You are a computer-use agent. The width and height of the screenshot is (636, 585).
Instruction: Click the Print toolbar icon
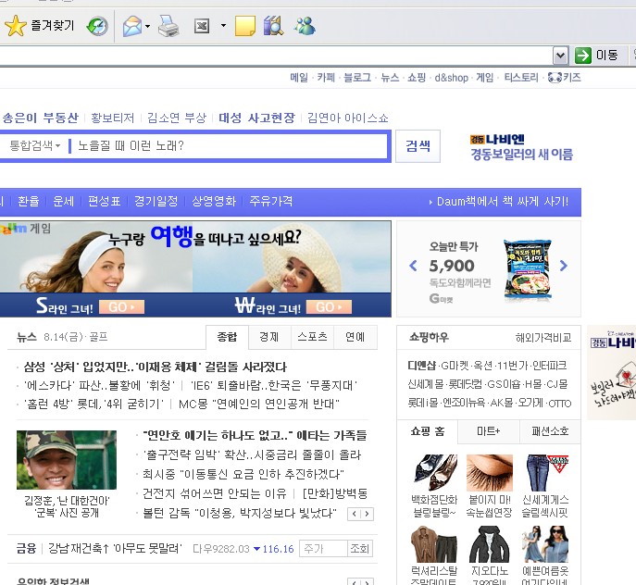(x=168, y=26)
